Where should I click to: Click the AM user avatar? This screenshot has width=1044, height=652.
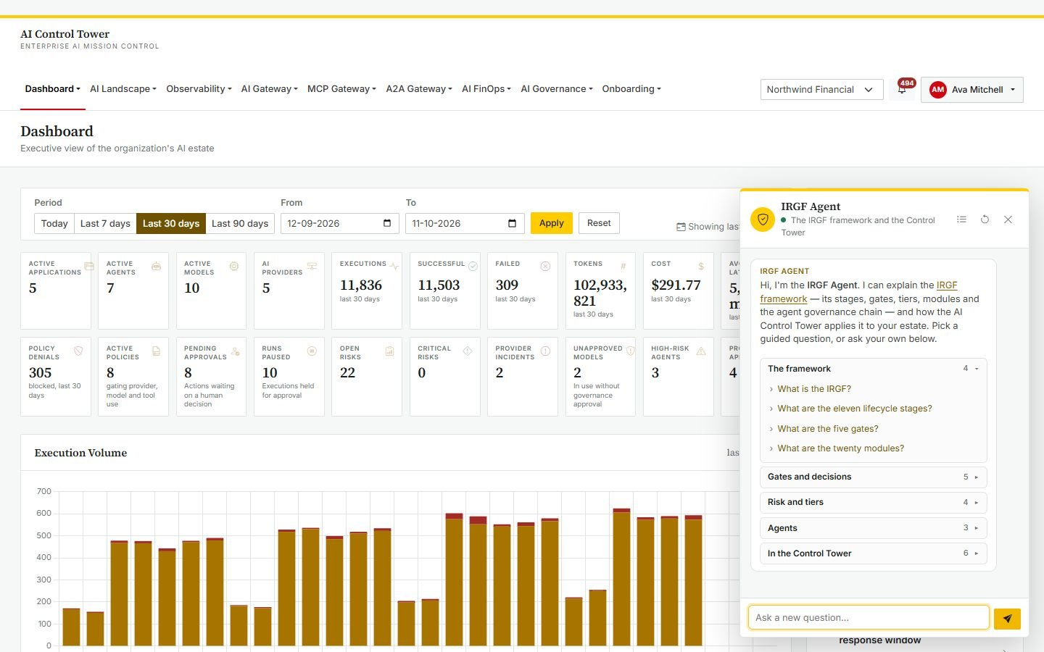(x=938, y=90)
